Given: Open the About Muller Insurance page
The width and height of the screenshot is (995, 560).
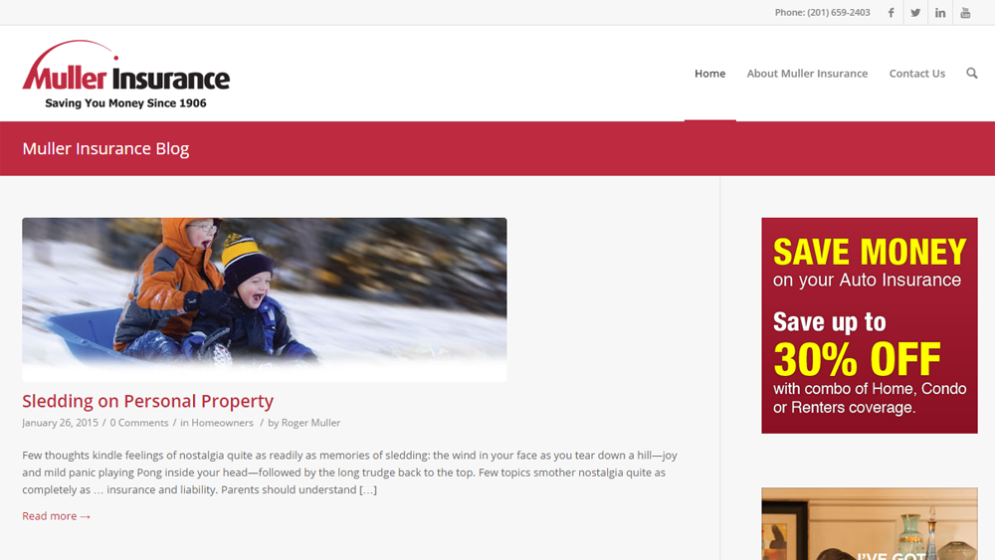Looking at the screenshot, I should 807,74.
